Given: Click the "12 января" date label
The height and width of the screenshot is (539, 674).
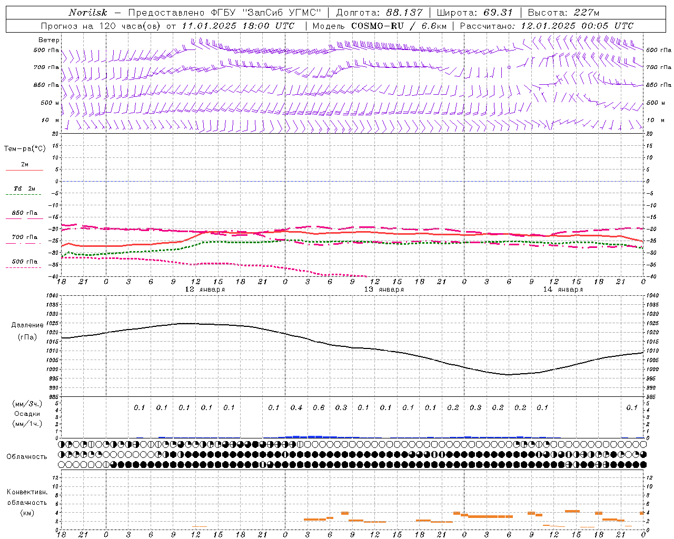Looking at the screenshot, I should (x=205, y=290).
